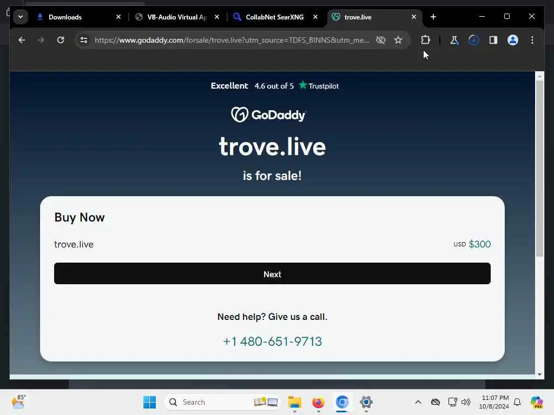
Task: Close the VB-Audio Virtual tab
Action: point(217,17)
